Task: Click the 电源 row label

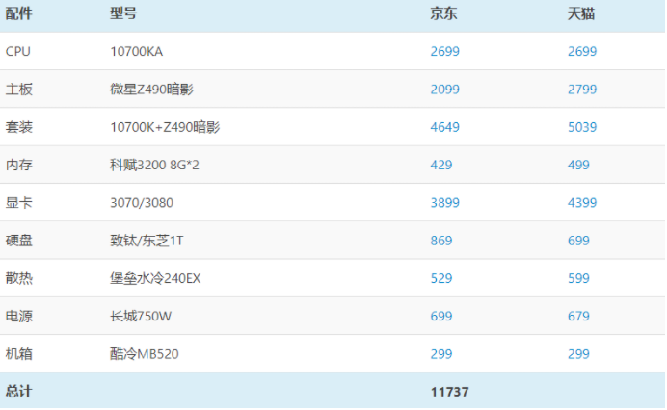Action: [x=18, y=316]
